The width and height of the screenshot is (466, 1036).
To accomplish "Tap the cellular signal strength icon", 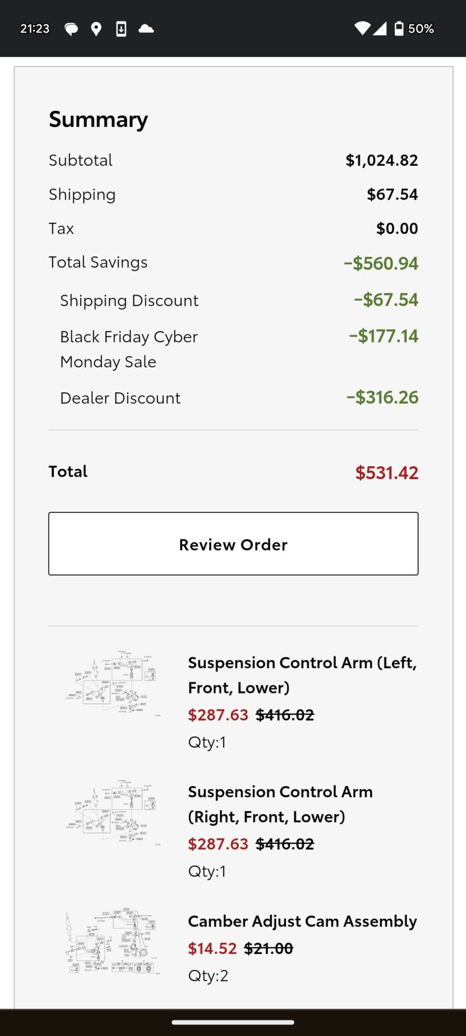I will tap(380, 28).
